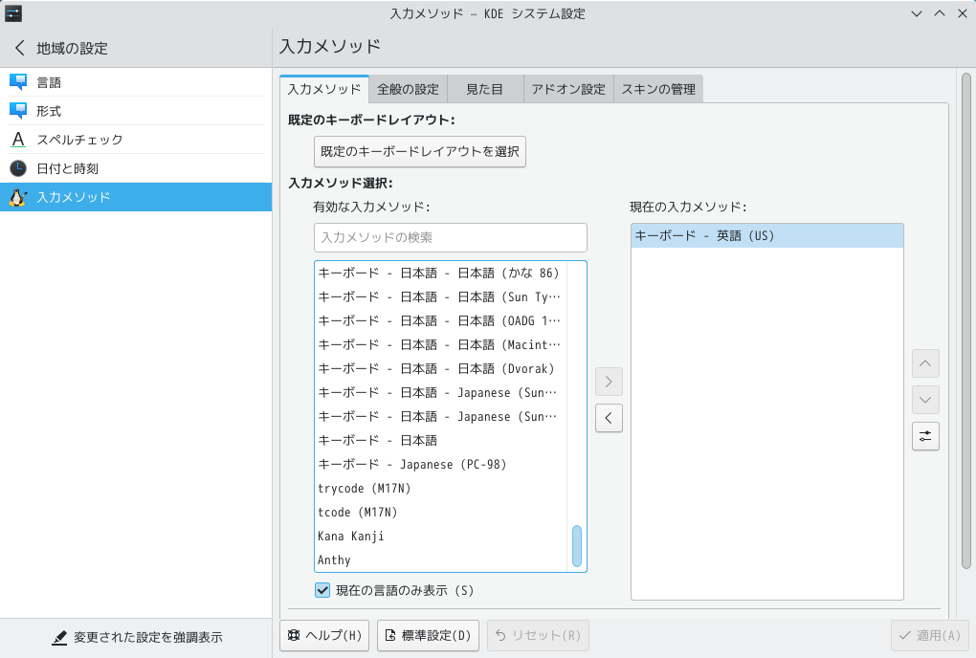Open the スキンの管理 tab
The image size is (976, 658).
tap(660, 88)
